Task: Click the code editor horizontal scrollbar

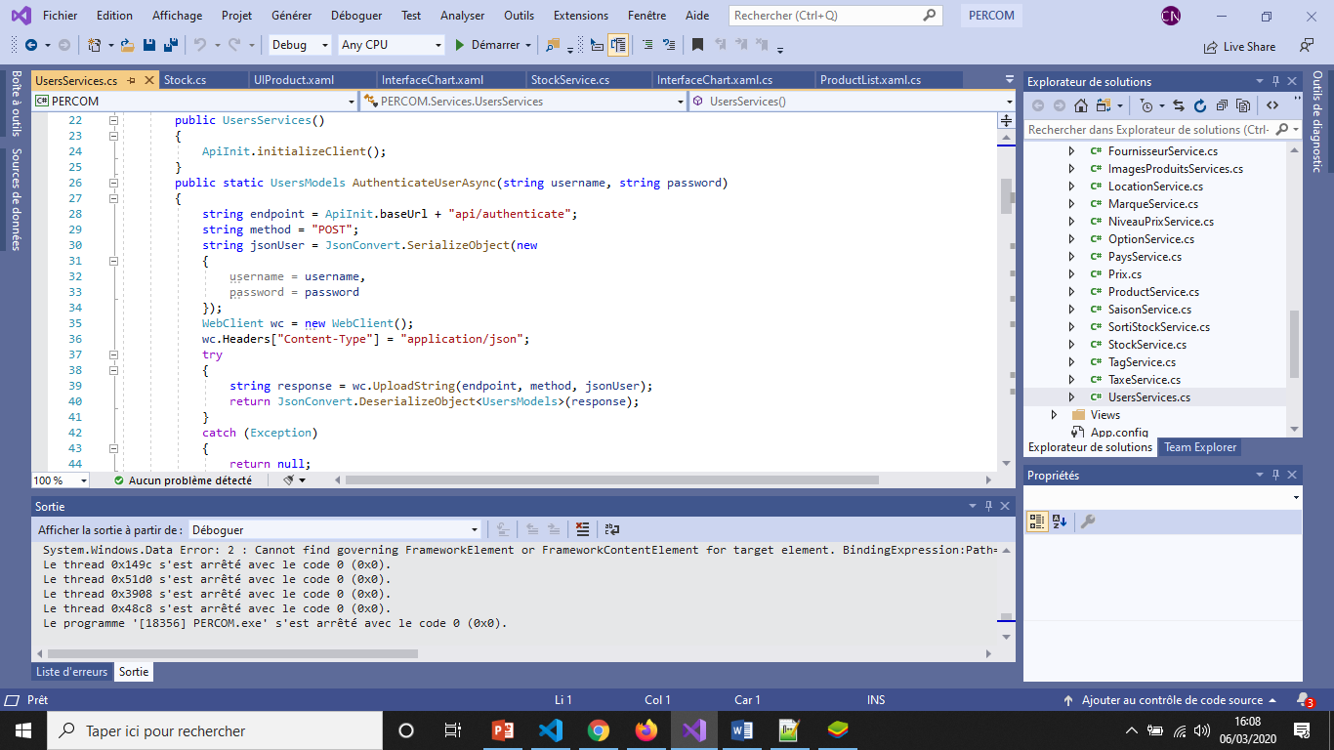Action: click(x=612, y=480)
